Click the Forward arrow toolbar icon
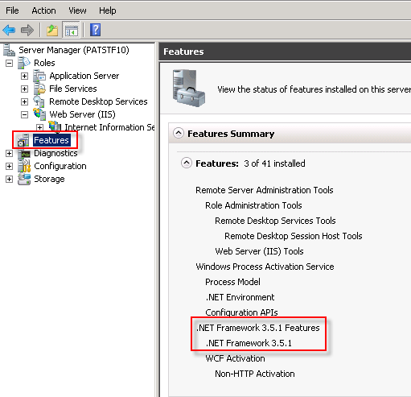The width and height of the screenshot is (411, 397). 27,30
